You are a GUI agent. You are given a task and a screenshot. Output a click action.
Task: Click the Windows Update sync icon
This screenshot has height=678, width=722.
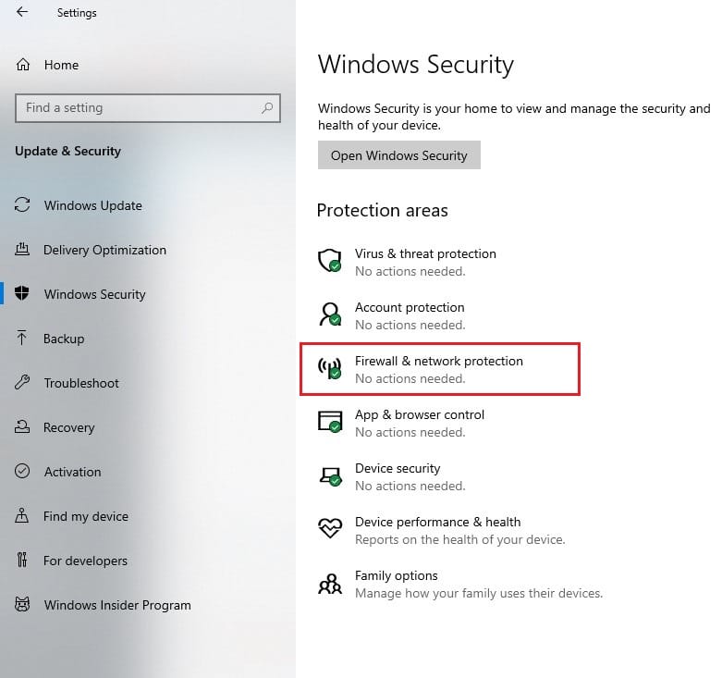(22, 205)
